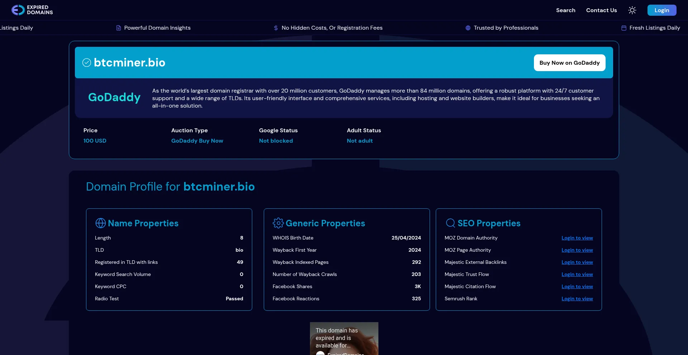Screen dimensions: 688x355
Task: Open the Search menu item
Action: (x=565, y=10)
